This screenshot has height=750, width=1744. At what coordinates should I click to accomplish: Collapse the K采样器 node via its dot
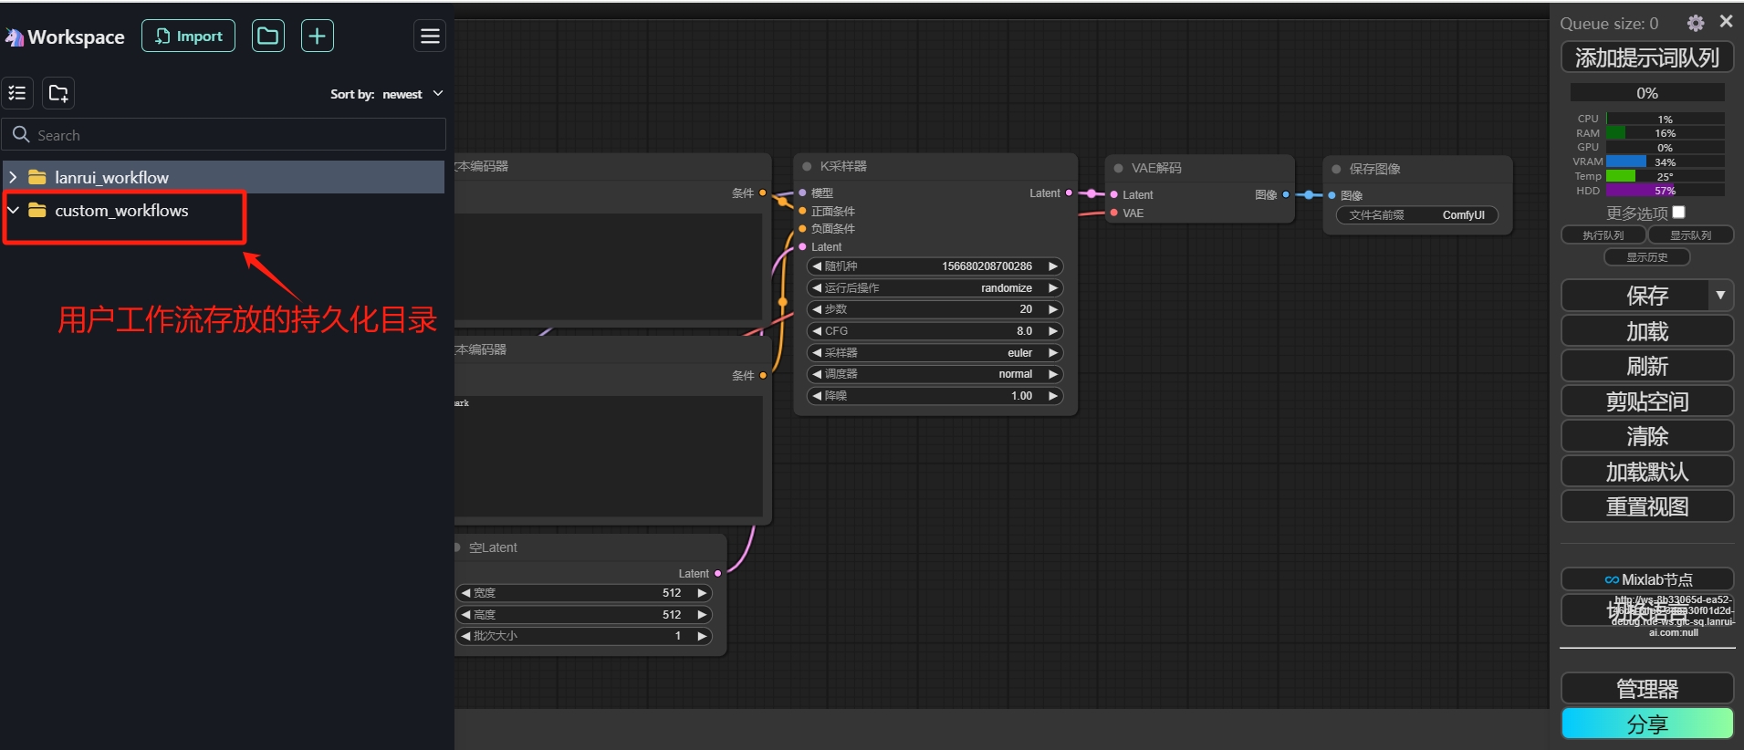point(807,166)
